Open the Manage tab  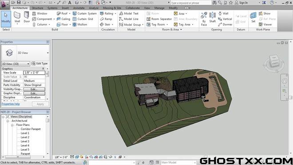pos(159,8)
